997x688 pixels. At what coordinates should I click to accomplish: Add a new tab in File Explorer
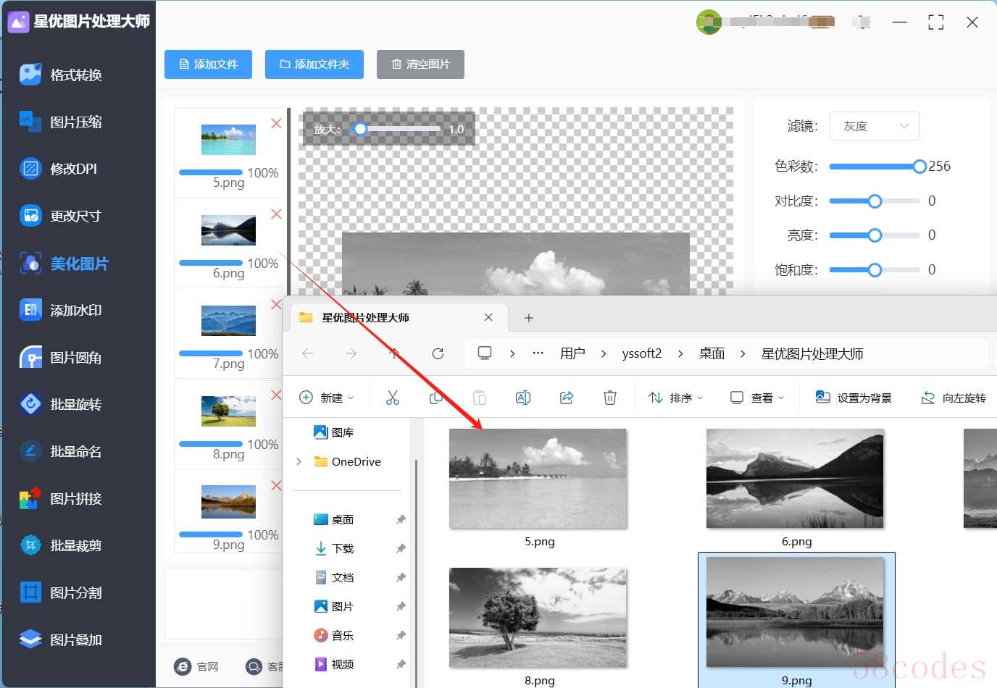pyautogui.click(x=529, y=318)
